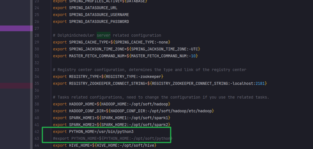313x149 pixels.
Task: Click the SPRING_DATASOURCE_USERNAME text
Action: click(x=99, y=15)
